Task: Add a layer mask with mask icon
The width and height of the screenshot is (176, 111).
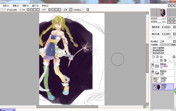Action: pyautogui.click(x=174, y=57)
